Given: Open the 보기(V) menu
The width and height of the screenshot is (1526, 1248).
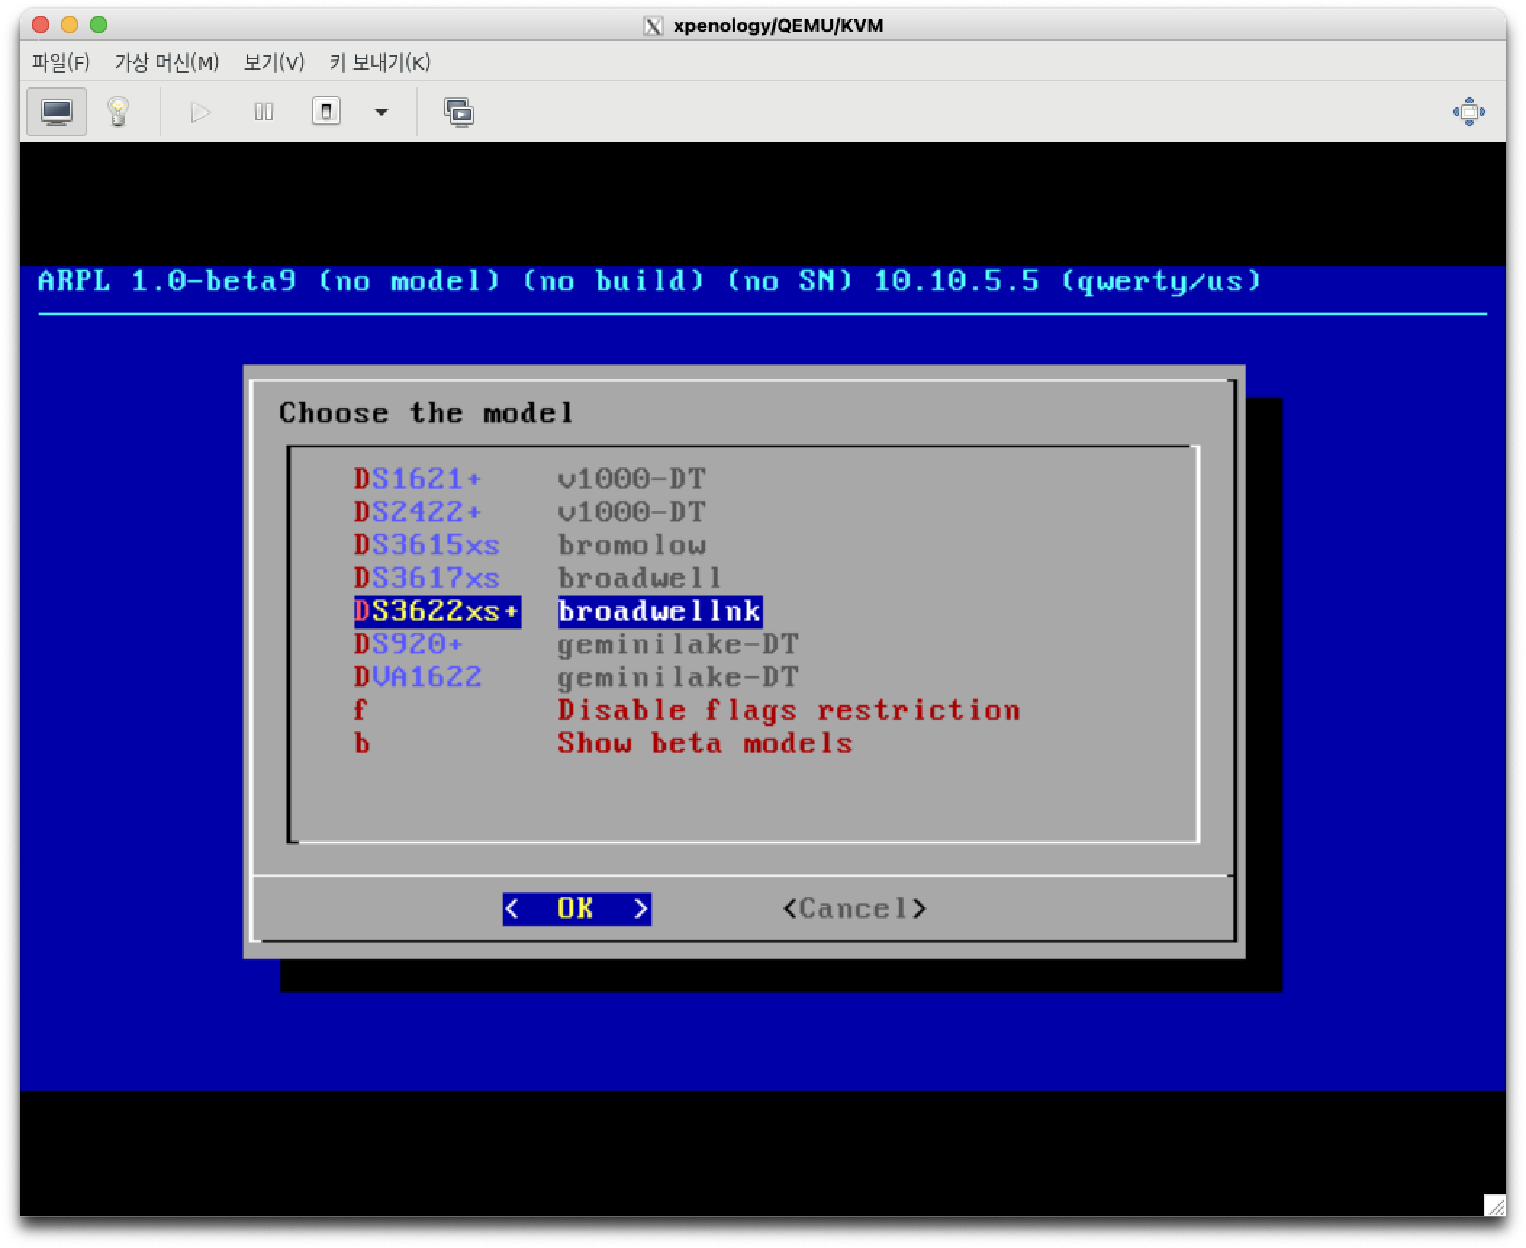Looking at the screenshot, I should pos(274,62).
